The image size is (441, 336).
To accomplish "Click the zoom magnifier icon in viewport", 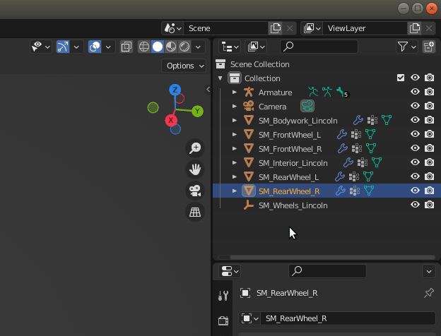I will coord(194,148).
